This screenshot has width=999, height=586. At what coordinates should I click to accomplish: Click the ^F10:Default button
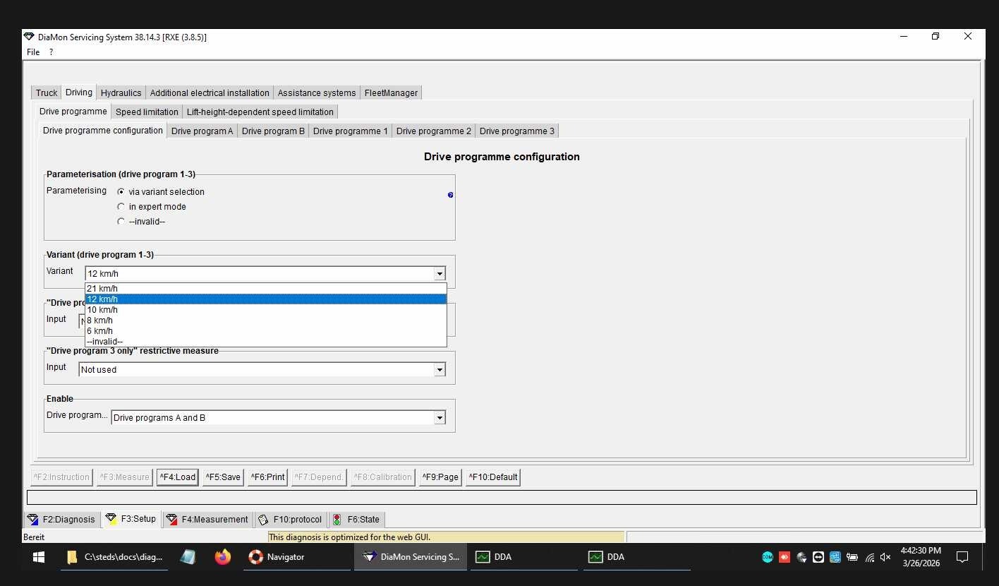click(x=493, y=477)
